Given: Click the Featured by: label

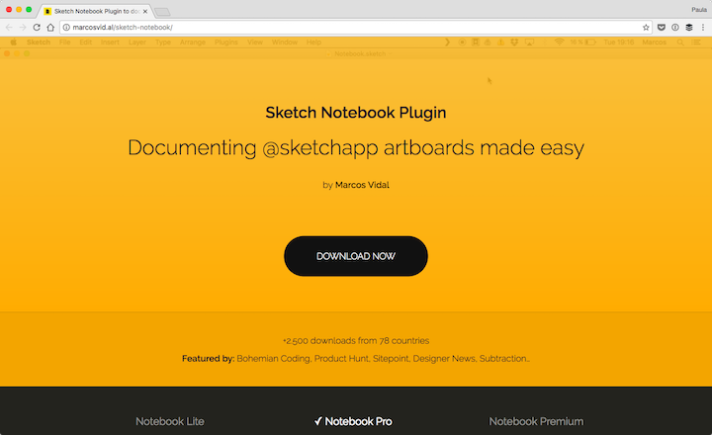Looking at the screenshot, I should 208,359.
